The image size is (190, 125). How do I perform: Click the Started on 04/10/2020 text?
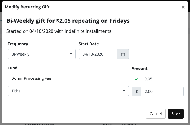point(59,31)
